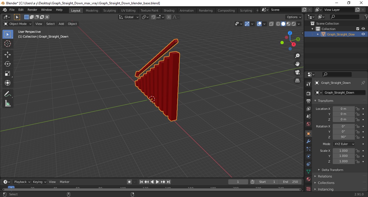Open the Object Constraints properties tab
The image size is (368, 197).
pyautogui.click(x=308, y=164)
